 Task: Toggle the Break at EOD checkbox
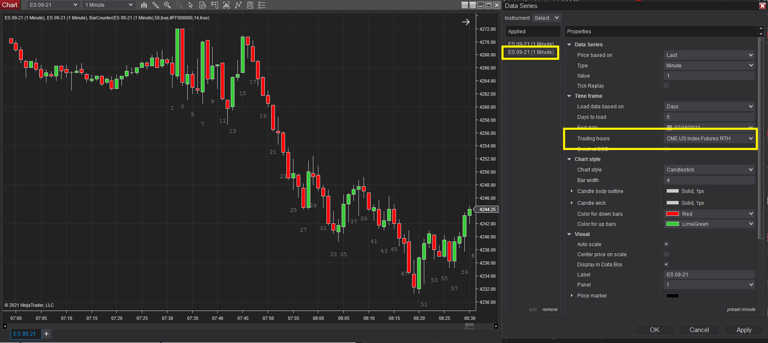pos(666,149)
